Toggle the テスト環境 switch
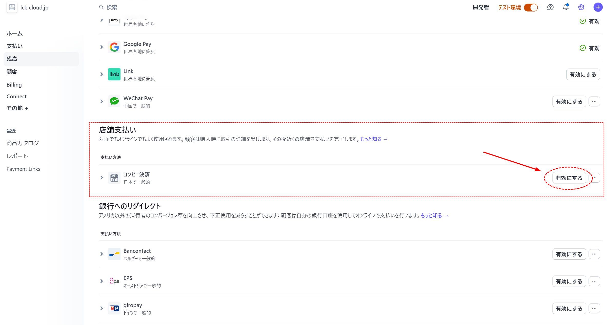This screenshot has width=612, height=325. click(531, 7)
